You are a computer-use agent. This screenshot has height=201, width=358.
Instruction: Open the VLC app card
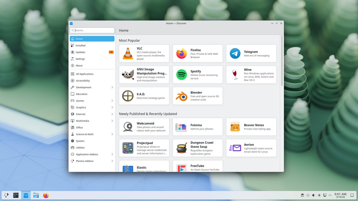coord(144,54)
